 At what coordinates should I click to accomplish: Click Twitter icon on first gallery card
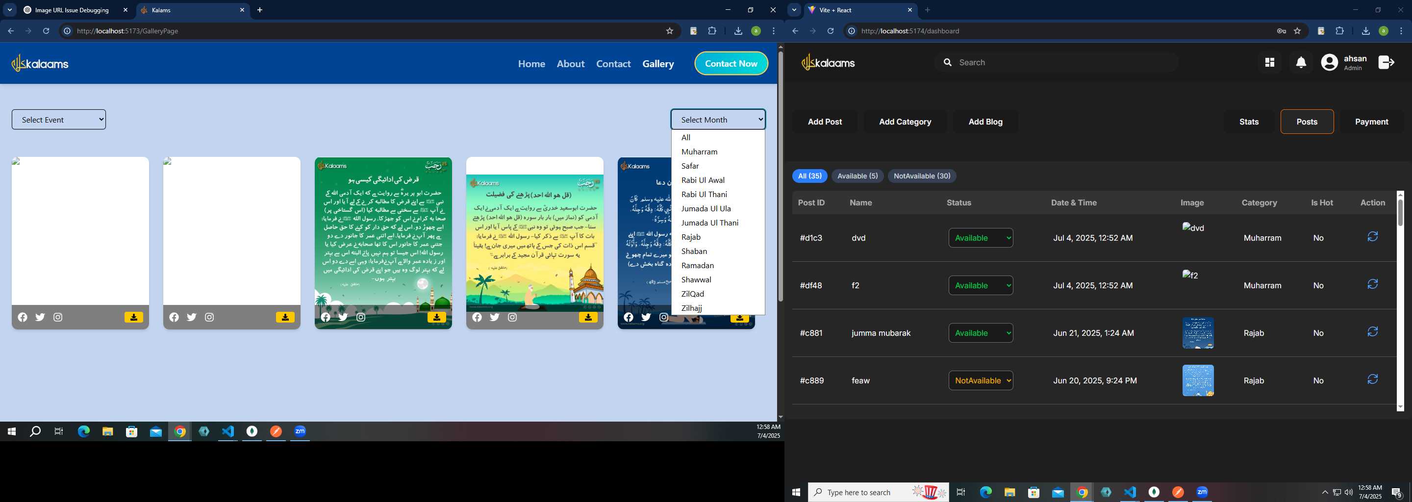(40, 317)
